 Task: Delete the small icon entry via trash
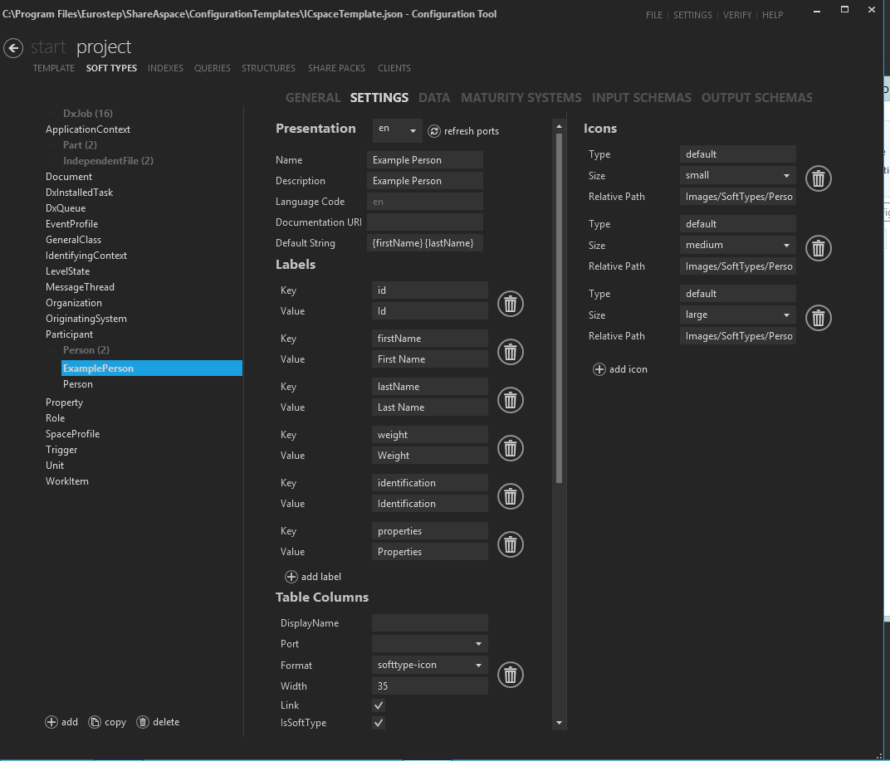[819, 178]
